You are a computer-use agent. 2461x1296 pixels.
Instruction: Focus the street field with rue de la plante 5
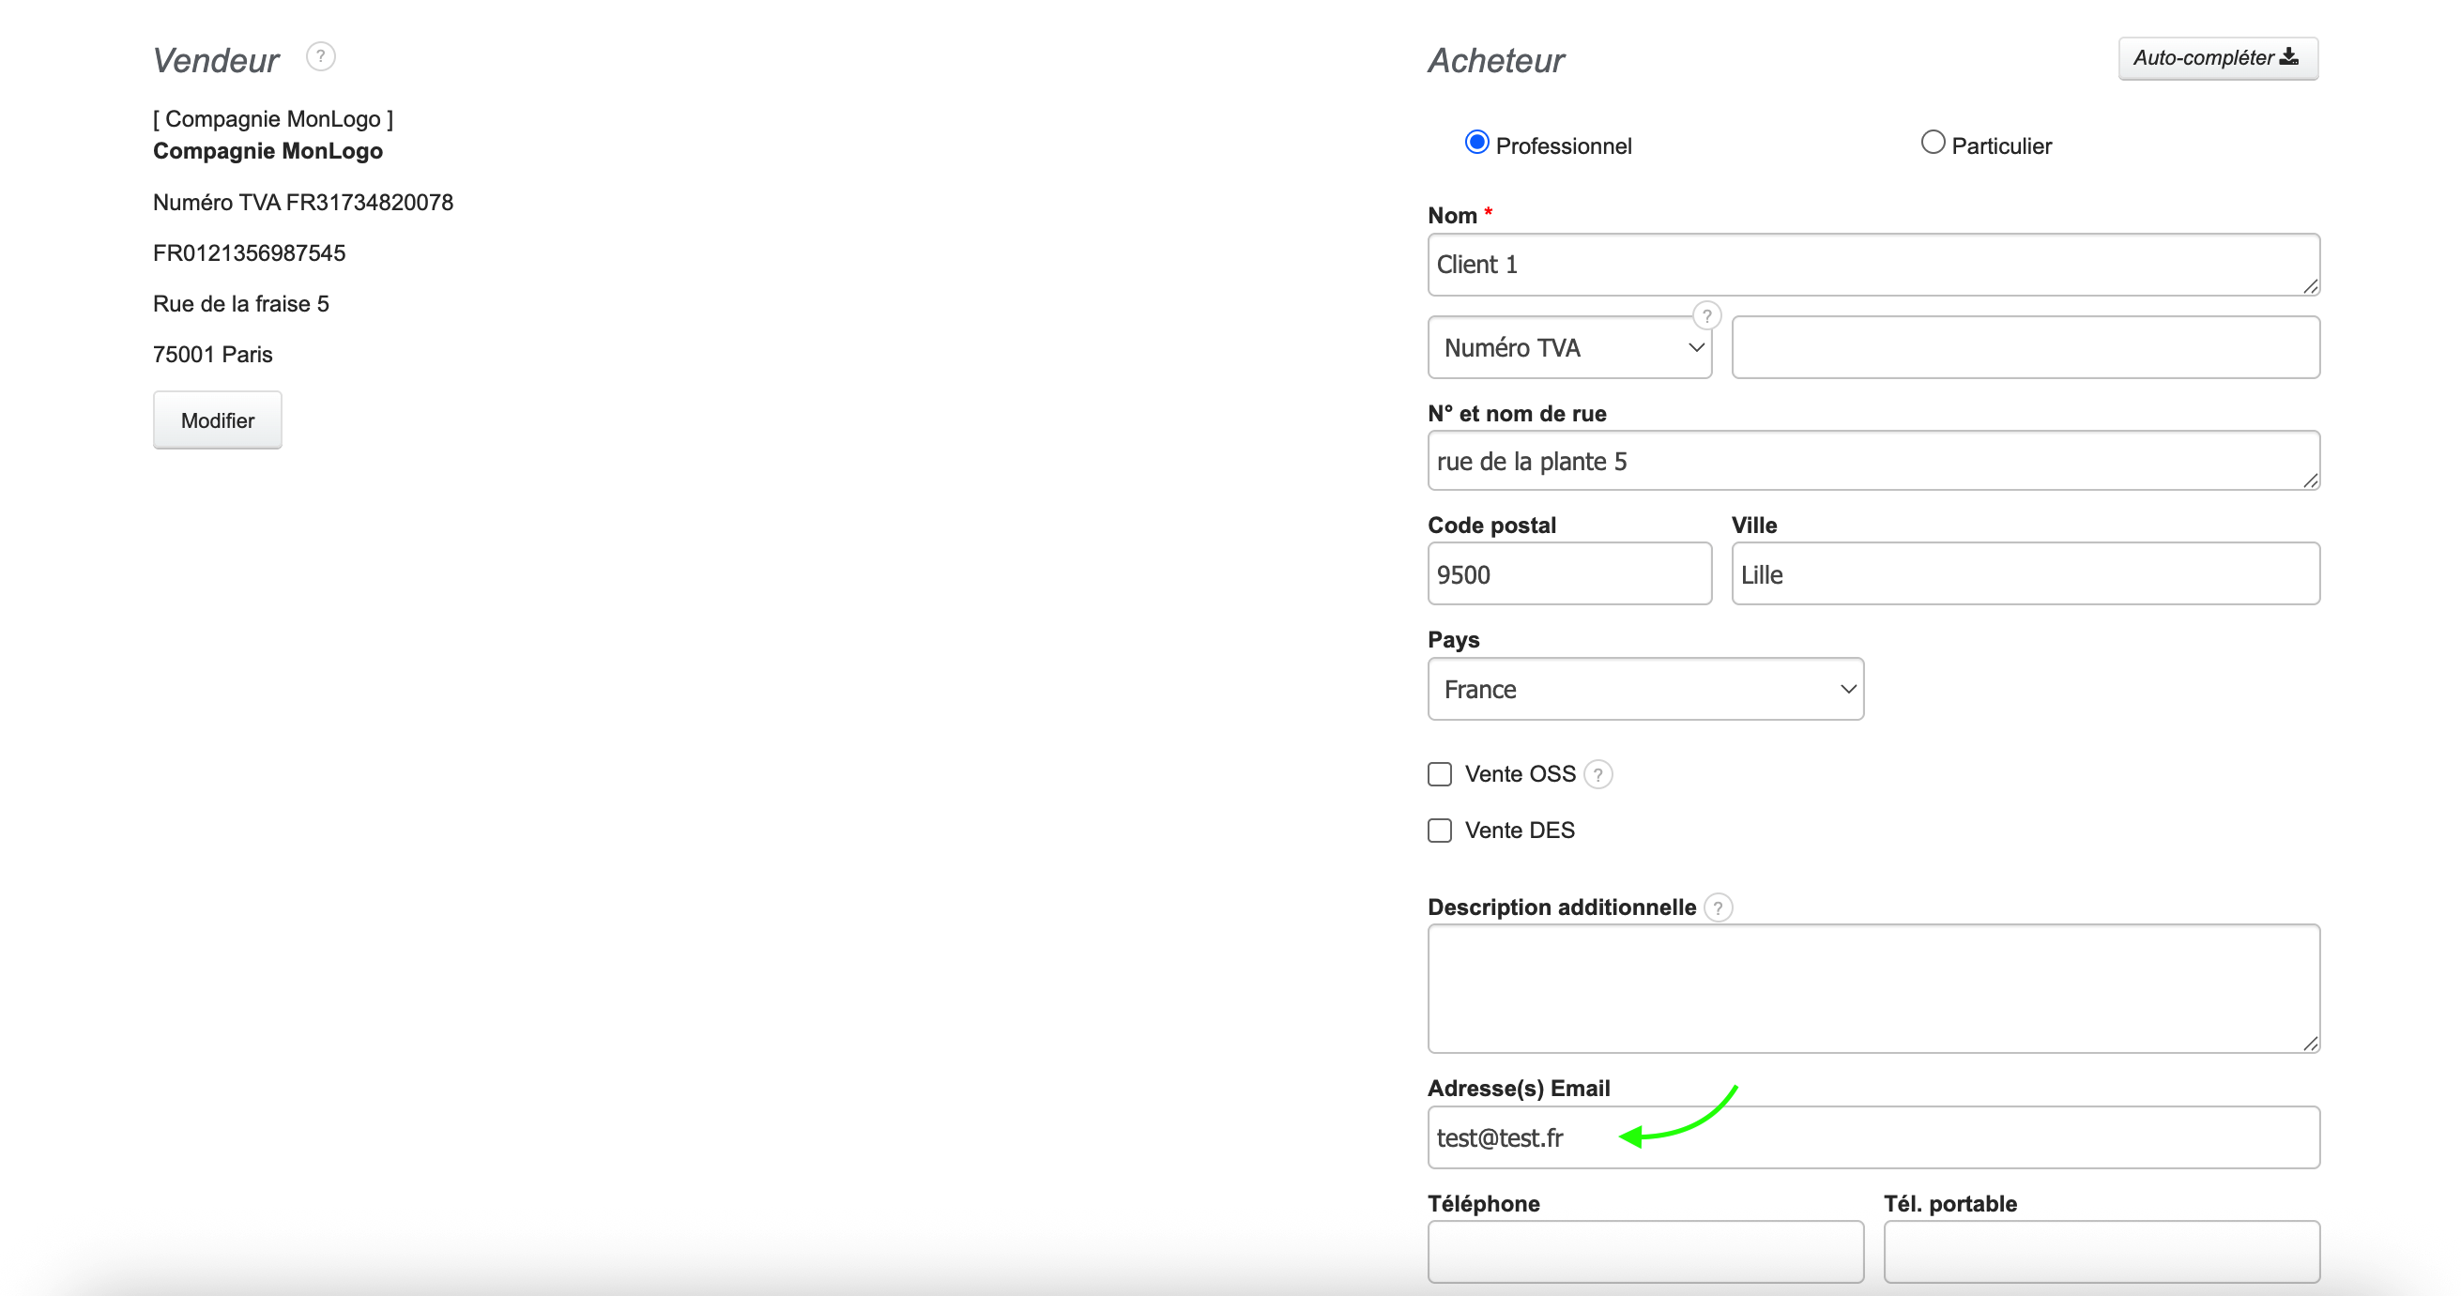(1872, 462)
